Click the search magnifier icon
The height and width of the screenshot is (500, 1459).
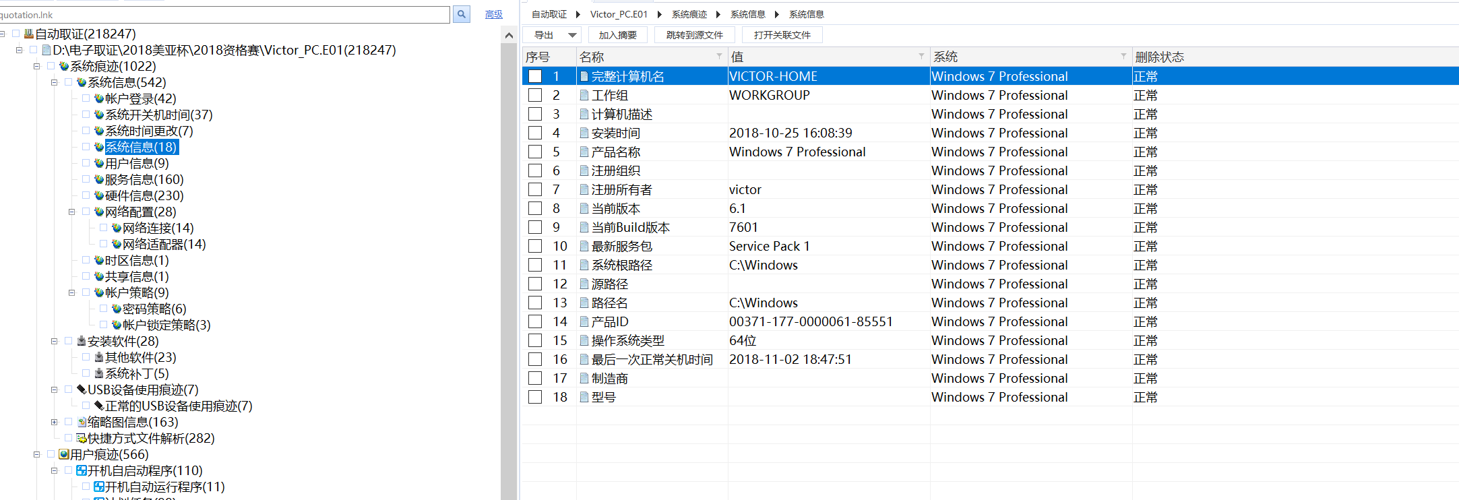click(462, 14)
